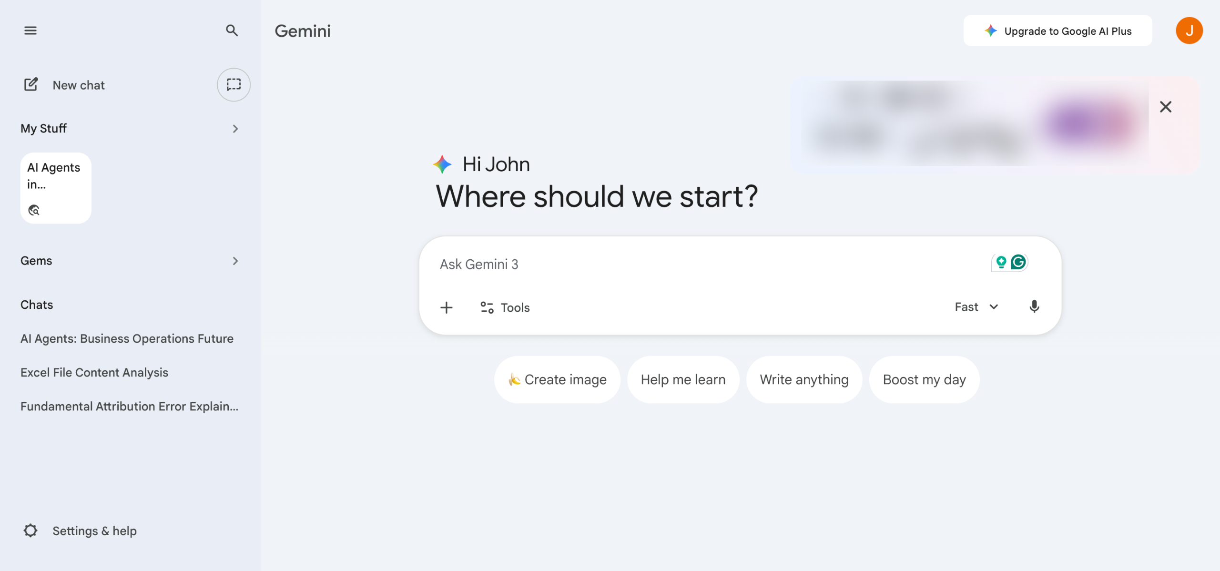The width and height of the screenshot is (1220, 571).
Task: Click the New chat pencil icon
Action: click(x=31, y=85)
